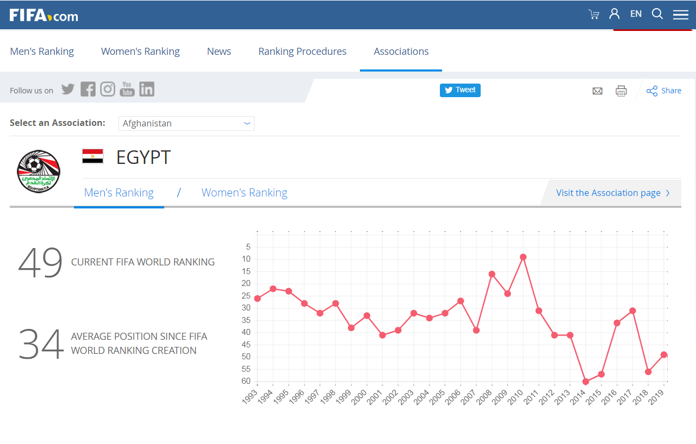The image size is (696, 444).
Task: Send page by email icon
Action: pyautogui.click(x=598, y=91)
